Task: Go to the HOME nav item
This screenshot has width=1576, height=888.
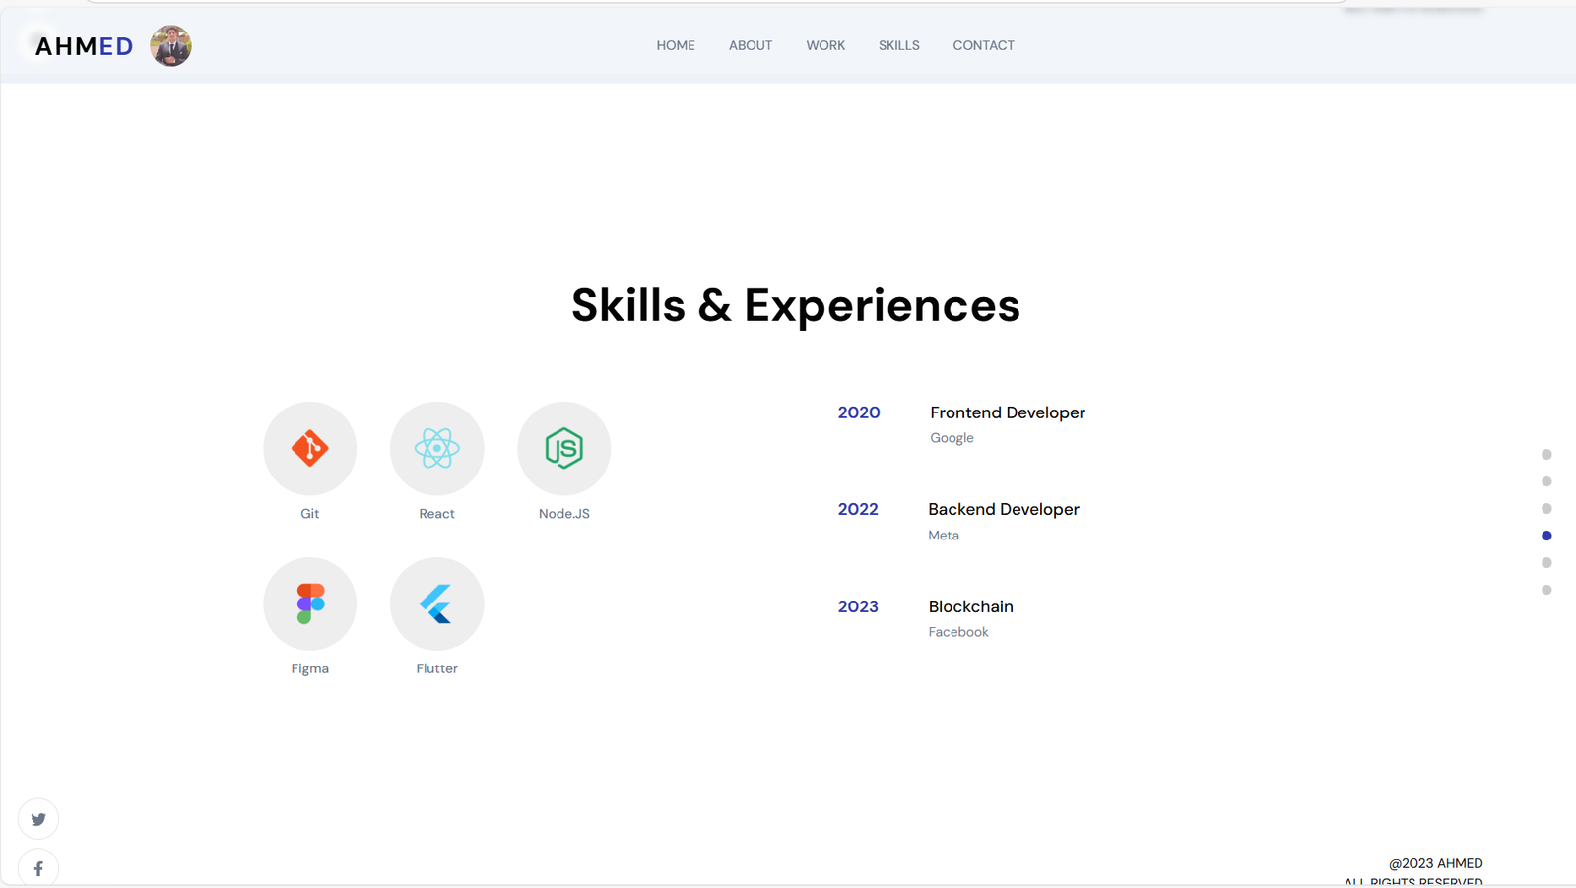Action: pos(676,46)
